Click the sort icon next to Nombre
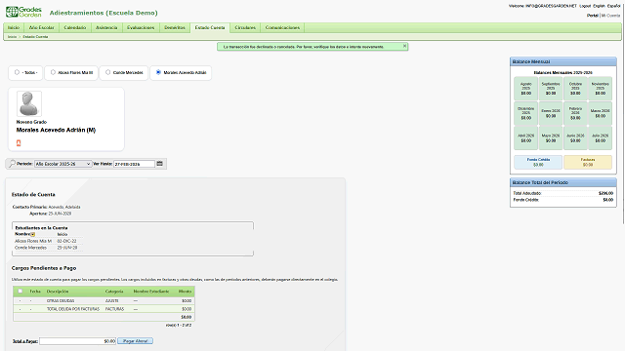The height and width of the screenshot is (351, 625). [32, 234]
